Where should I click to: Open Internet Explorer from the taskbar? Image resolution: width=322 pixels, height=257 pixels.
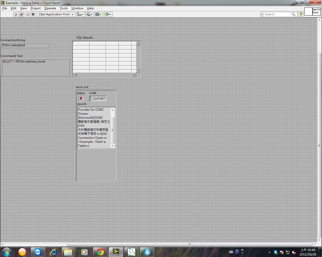point(54,252)
